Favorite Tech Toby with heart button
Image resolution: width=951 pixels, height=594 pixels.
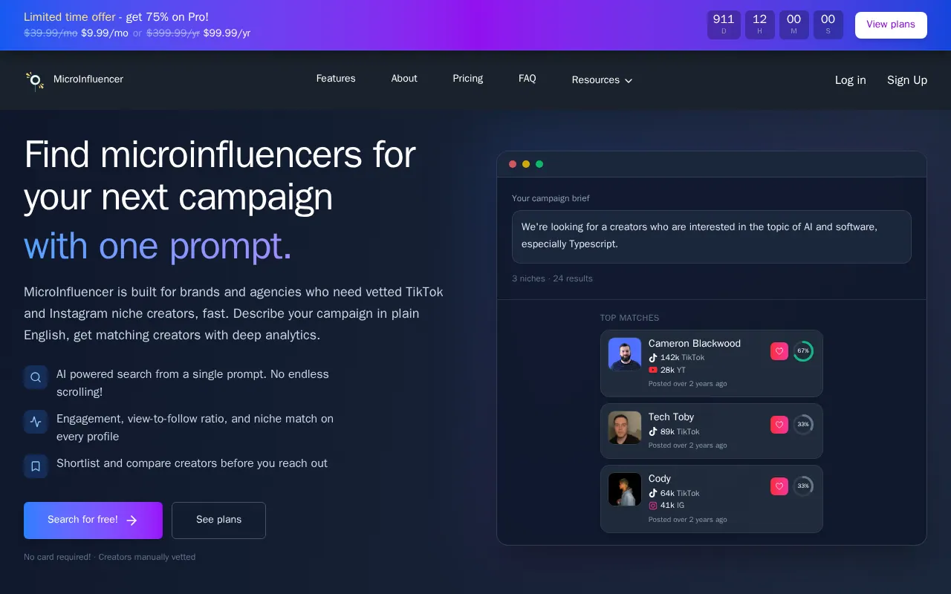[779, 425]
